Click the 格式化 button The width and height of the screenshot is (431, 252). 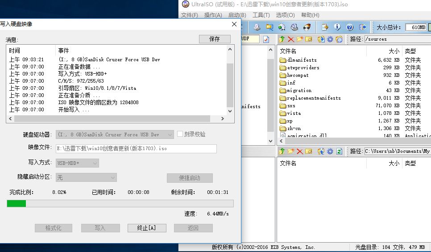point(54,228)
